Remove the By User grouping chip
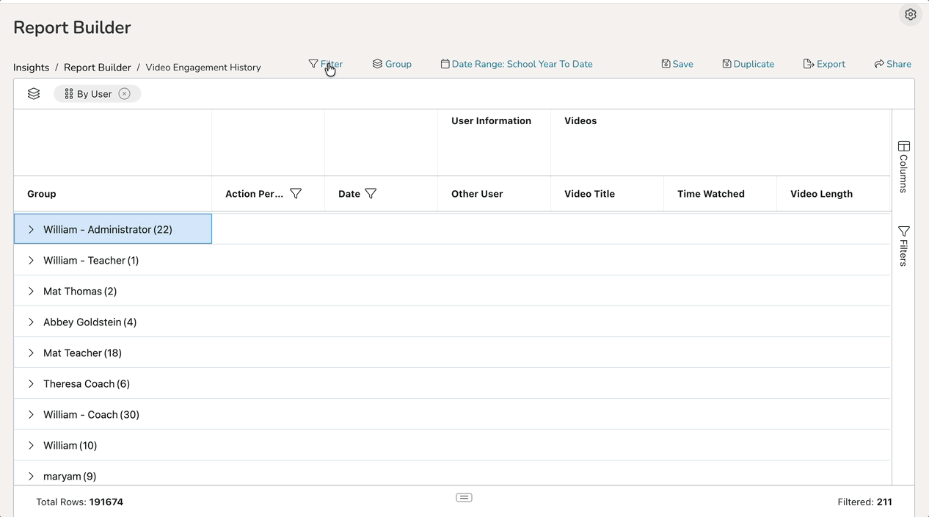 pyautogui.click(x=125, y=94)
